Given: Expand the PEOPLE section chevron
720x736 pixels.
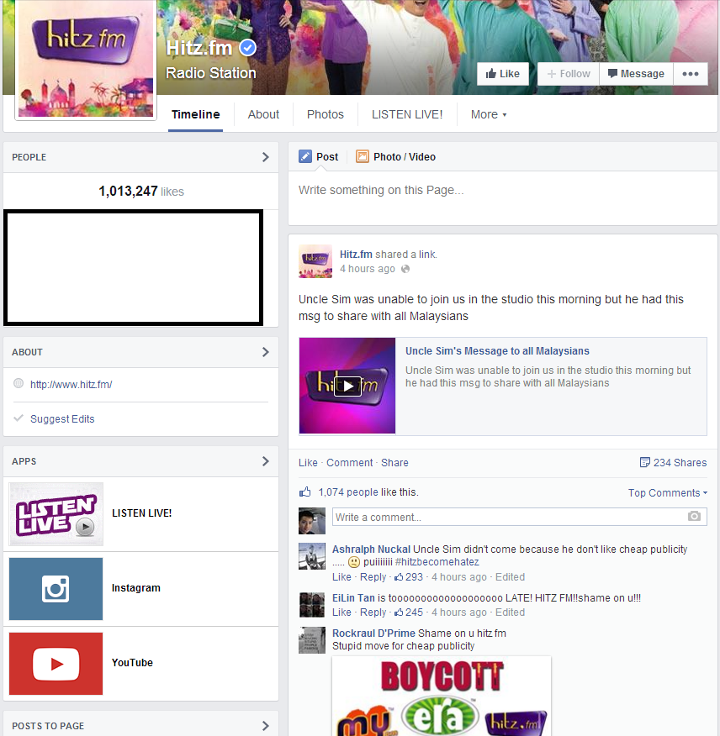Looking at the screenshot, I should 266,157.
